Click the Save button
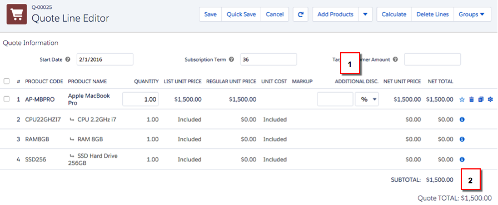Viewport: 498px width, 205px height. 210,14
